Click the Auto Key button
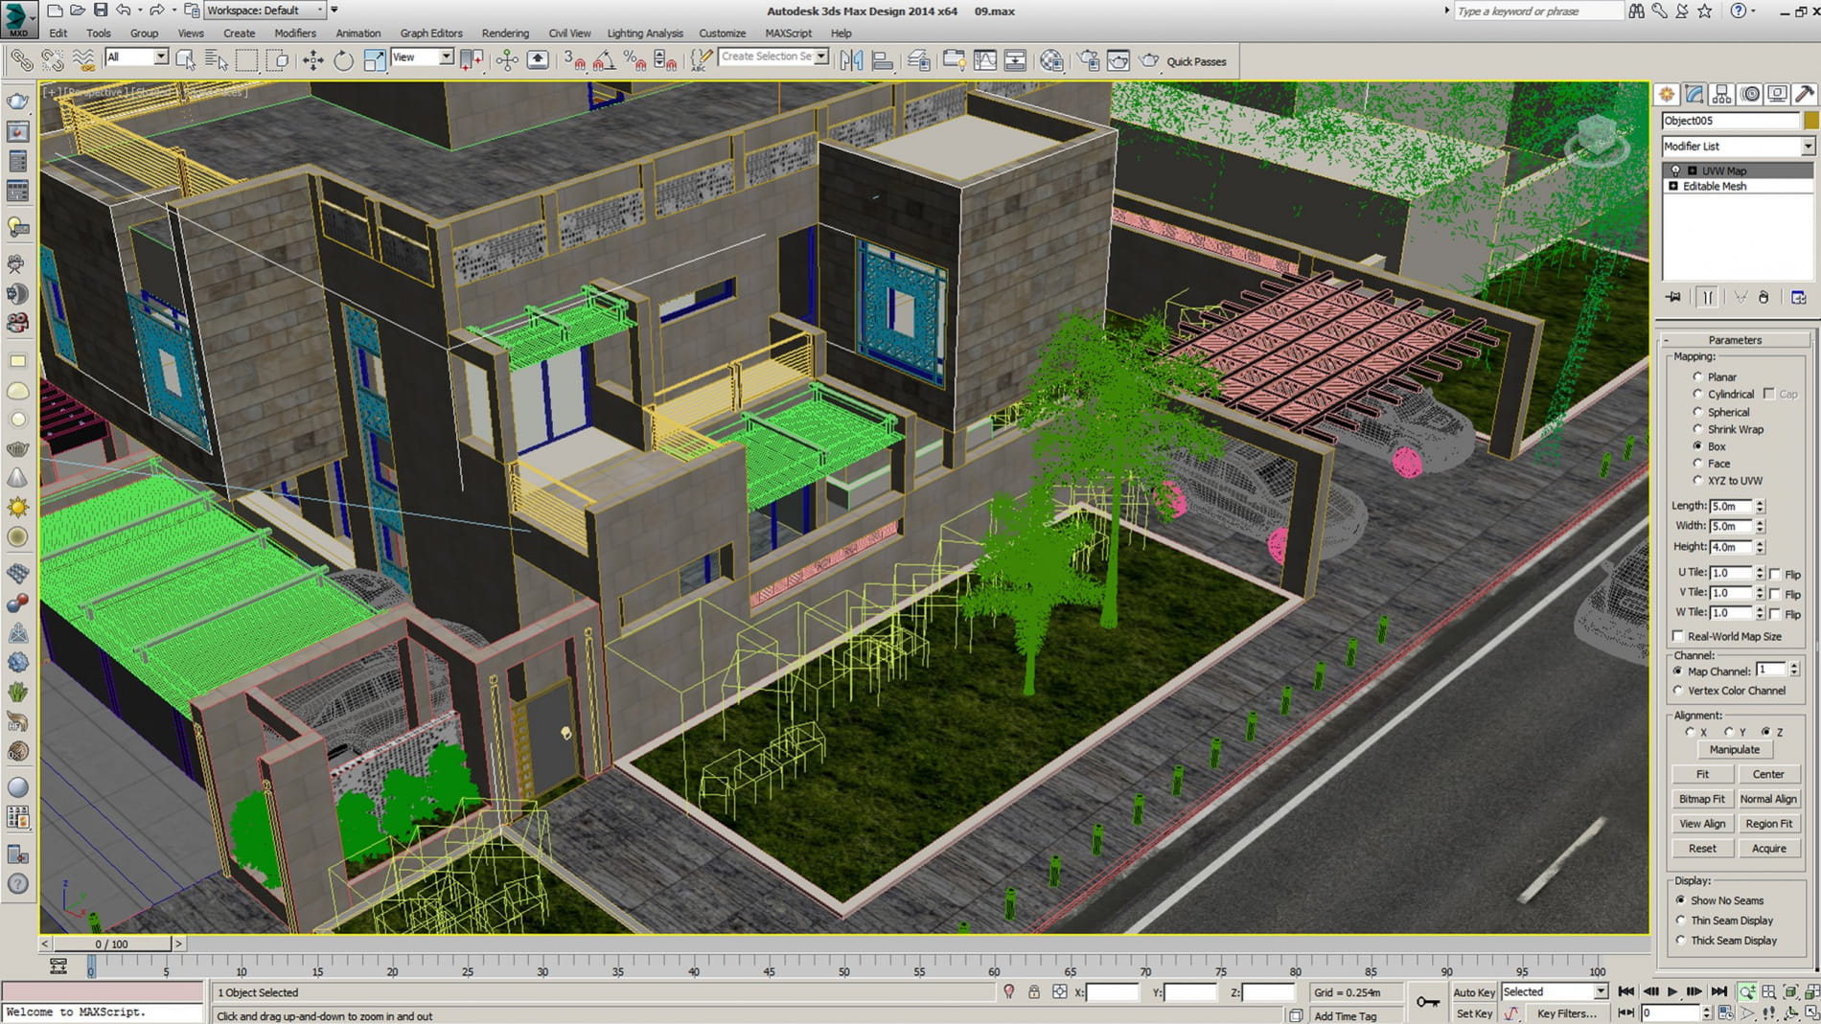The height and width of the screenshot is (1024, 1821). pyautogui.click(x=1473, y=992)
